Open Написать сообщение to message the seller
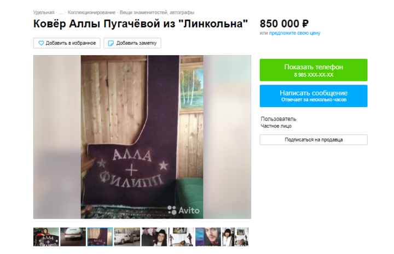This screenshot has height=254, width=394. click(314, 96)
